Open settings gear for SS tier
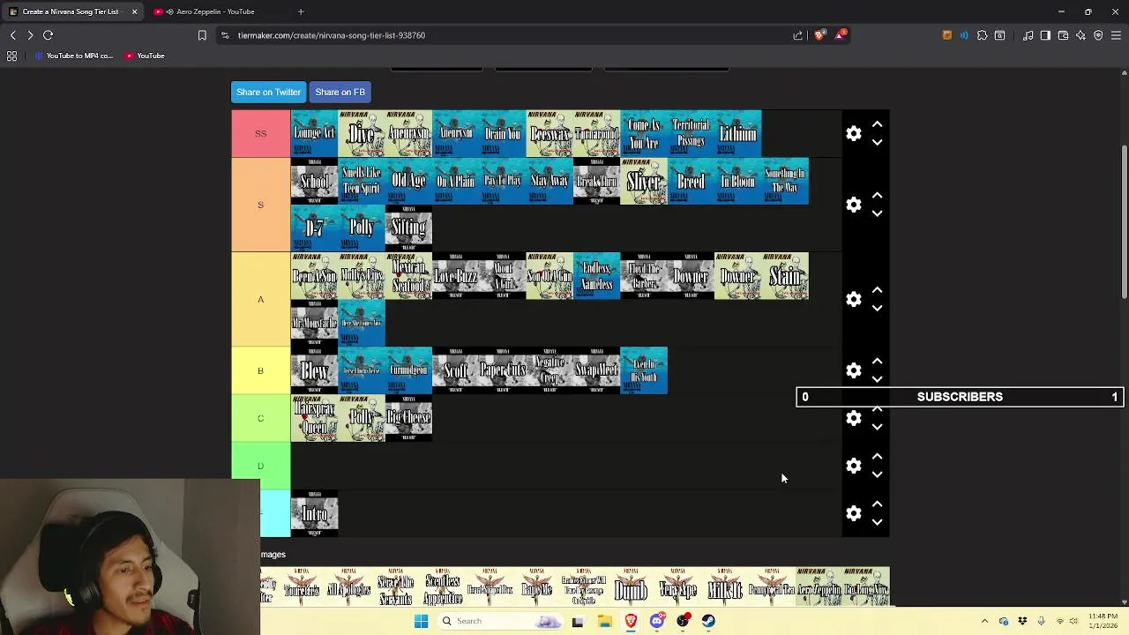Screen dimensions: 1129x635 [853, 133]
